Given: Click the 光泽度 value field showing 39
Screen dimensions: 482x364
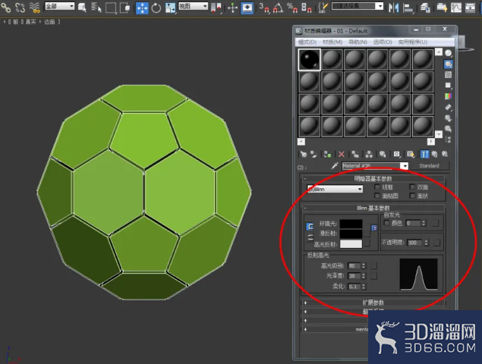Looking at the screenshot, I should pos(354,276).
